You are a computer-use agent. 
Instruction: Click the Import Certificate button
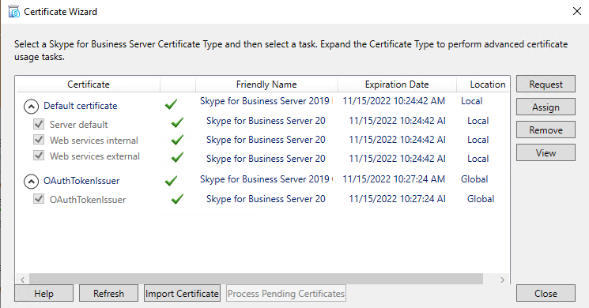tap(182, 293)
